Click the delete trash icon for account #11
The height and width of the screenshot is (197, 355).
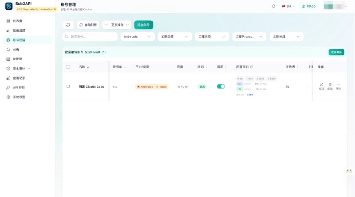coord(330,85)
